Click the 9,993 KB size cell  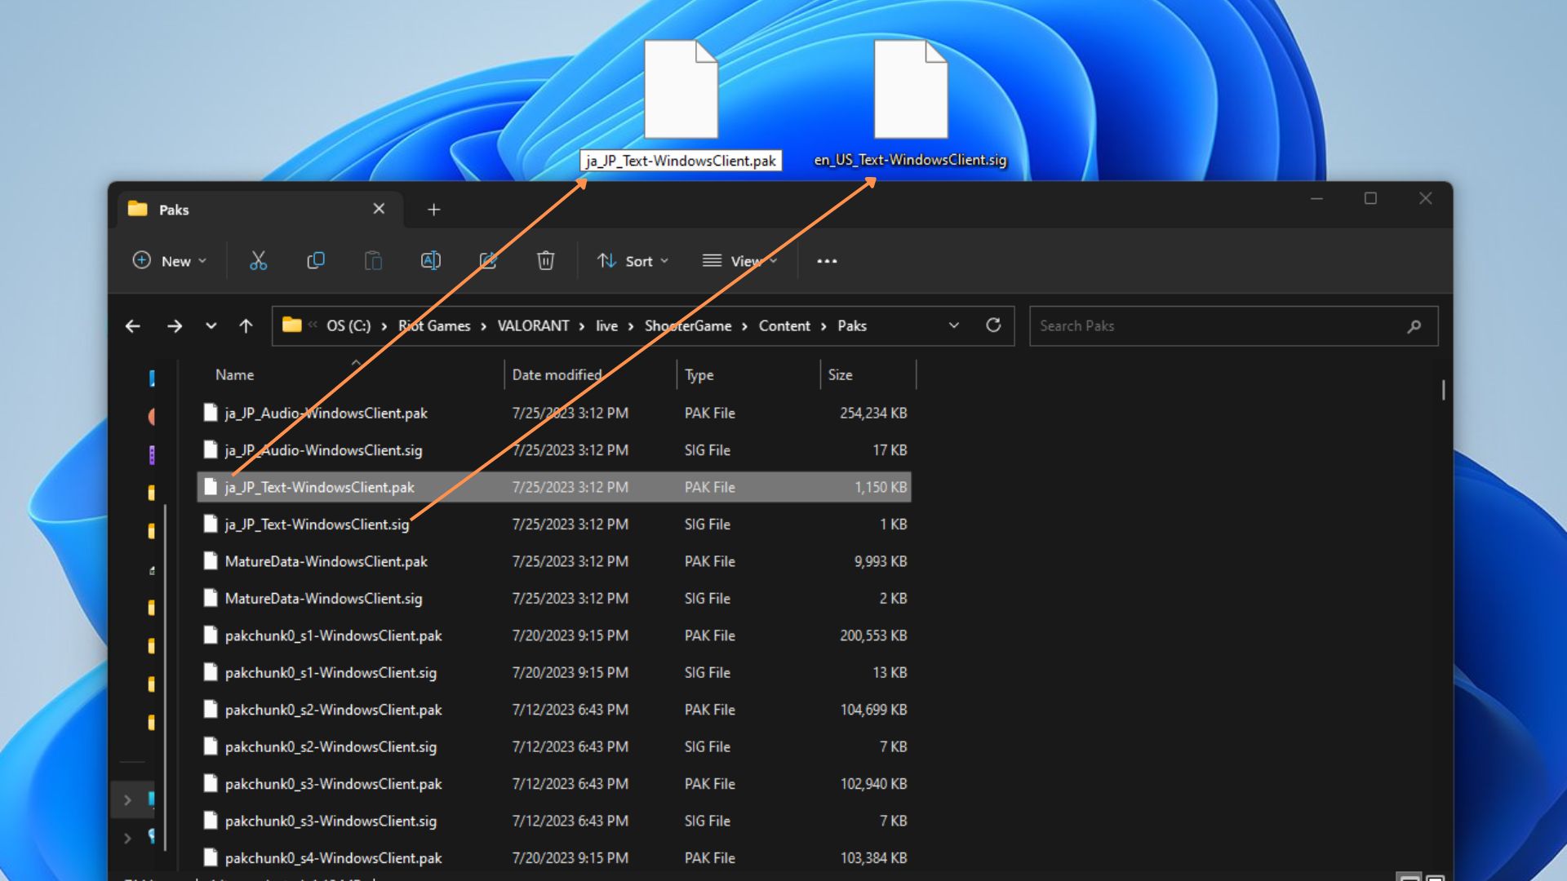point(881,561)
